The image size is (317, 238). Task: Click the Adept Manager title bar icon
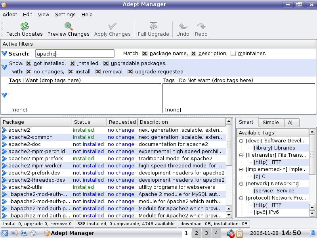(4, 4)
